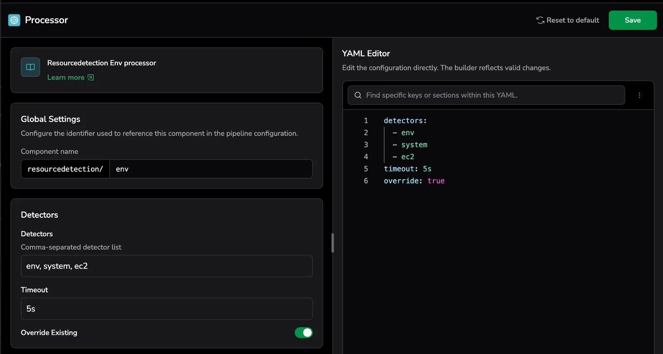Viewport: 663px width, 354px height.
Task: Click the panel divider handle between builder and YAML
Action: click(332, 243)
